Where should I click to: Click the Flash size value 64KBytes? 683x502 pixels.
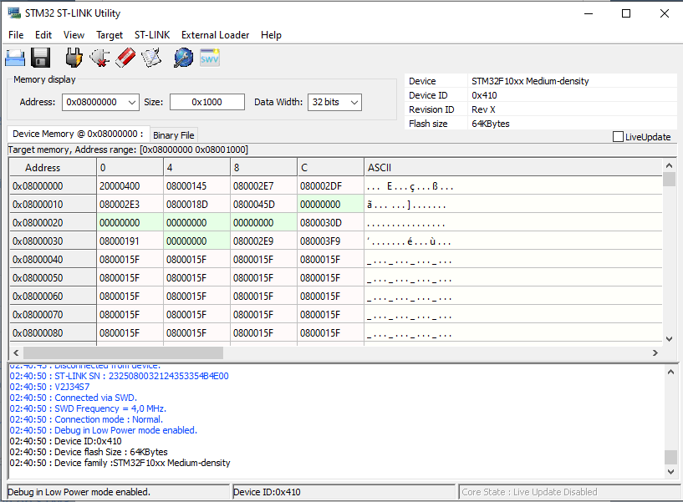pyautogui.click(x=491, y=124)
